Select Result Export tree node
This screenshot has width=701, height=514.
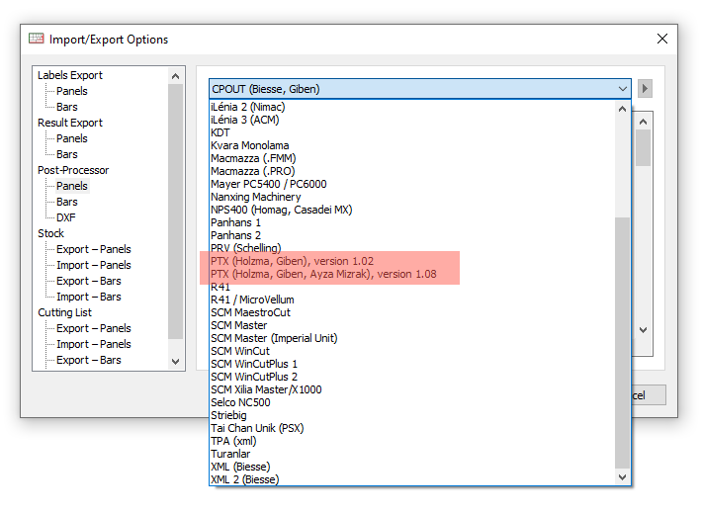pos(70,123)
